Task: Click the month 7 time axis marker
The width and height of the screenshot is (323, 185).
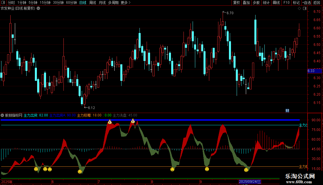Action: coord(99,182)
